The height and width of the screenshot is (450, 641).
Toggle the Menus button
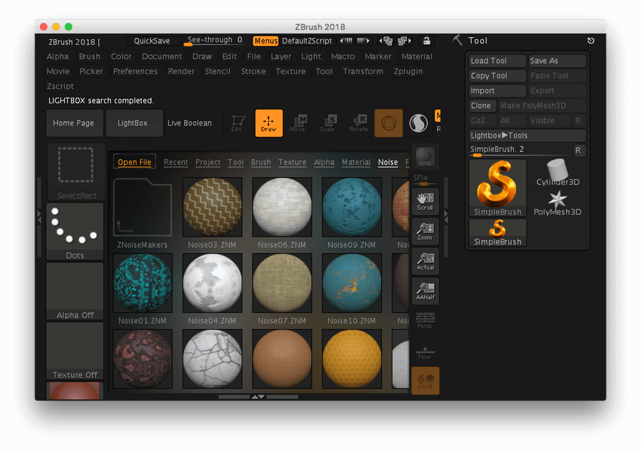(266, 41)
